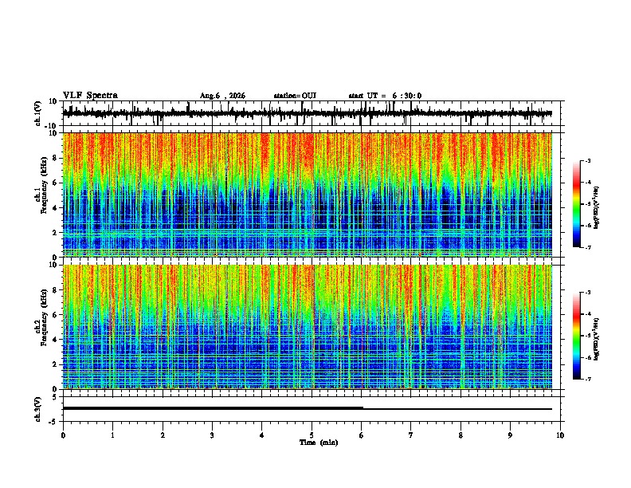The image size is (631, 488).
Task: Click the "4" kHz tick of ch.1 spectrogram
Action: 55,208
